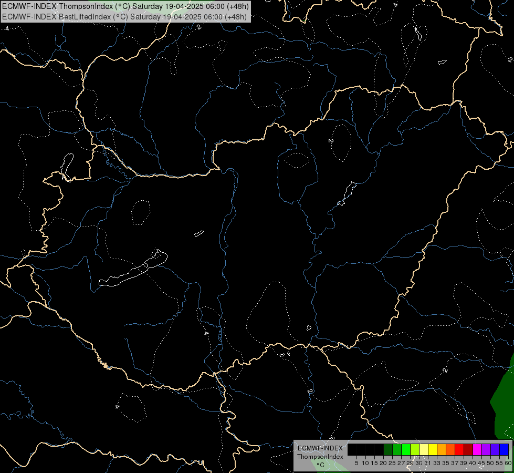Viewport: 514px width, 473px height.
Task: Click legend tick value 55
Action: click(499, 463)
